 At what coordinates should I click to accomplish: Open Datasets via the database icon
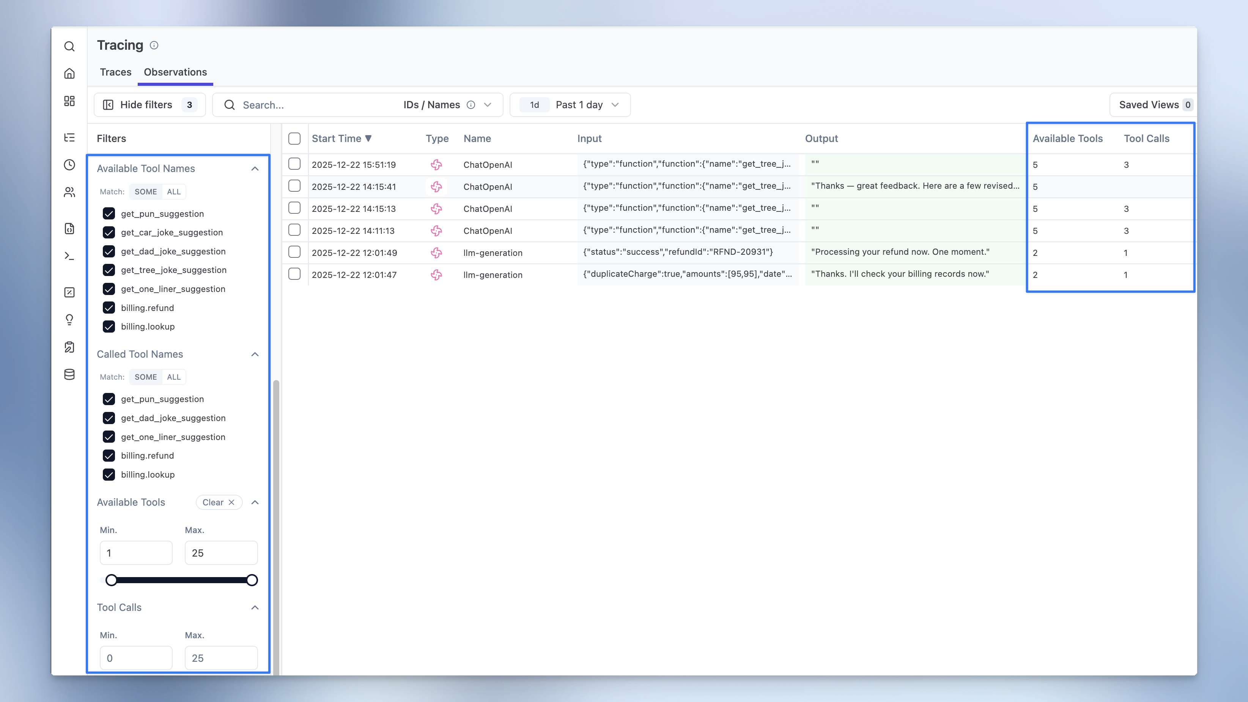tap(69, 374)
